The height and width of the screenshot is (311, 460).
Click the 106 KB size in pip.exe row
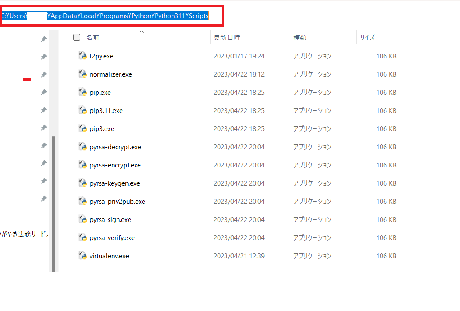click(386, 93)
